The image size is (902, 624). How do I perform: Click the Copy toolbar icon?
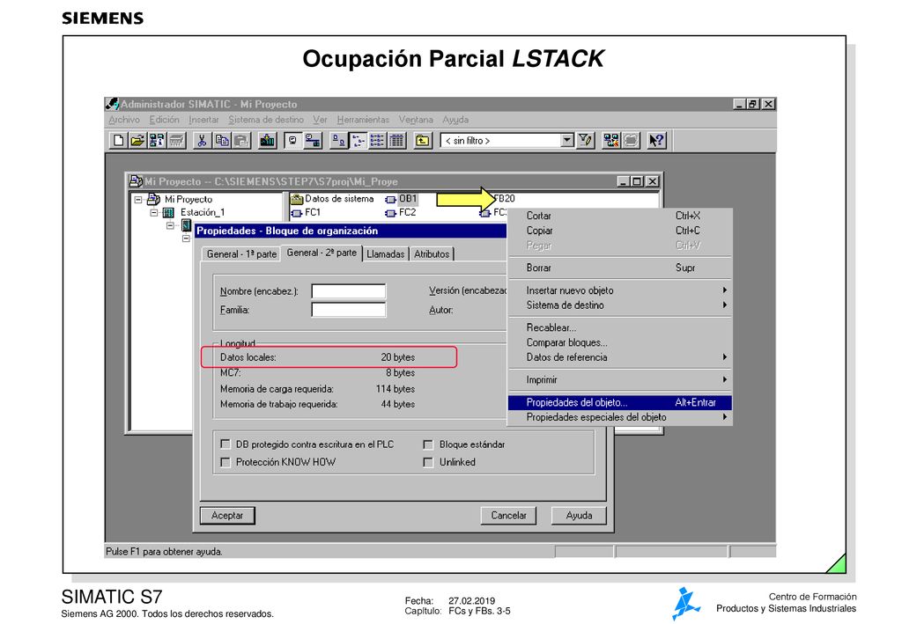[x=221, y=140]
